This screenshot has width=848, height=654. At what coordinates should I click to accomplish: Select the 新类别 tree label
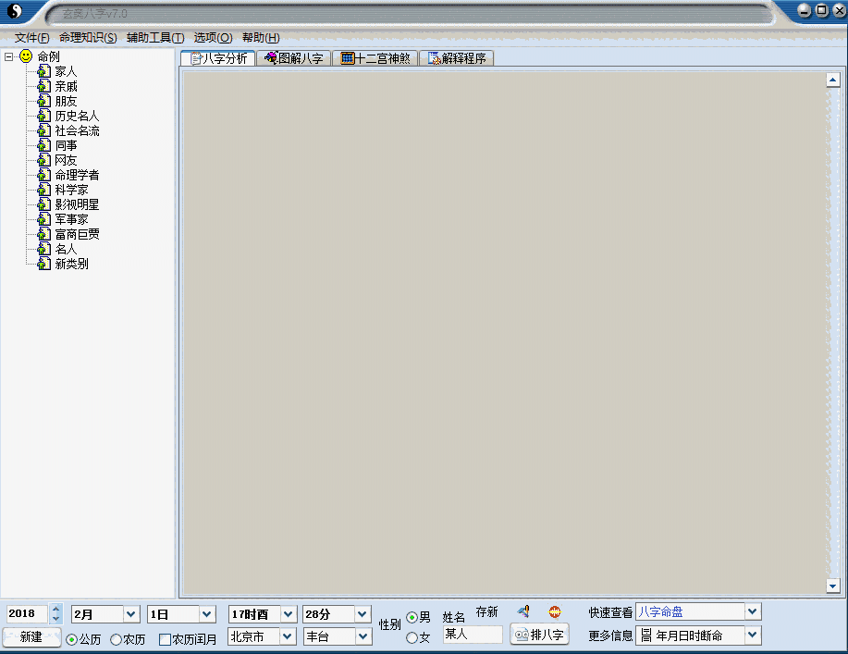[71, 264]
